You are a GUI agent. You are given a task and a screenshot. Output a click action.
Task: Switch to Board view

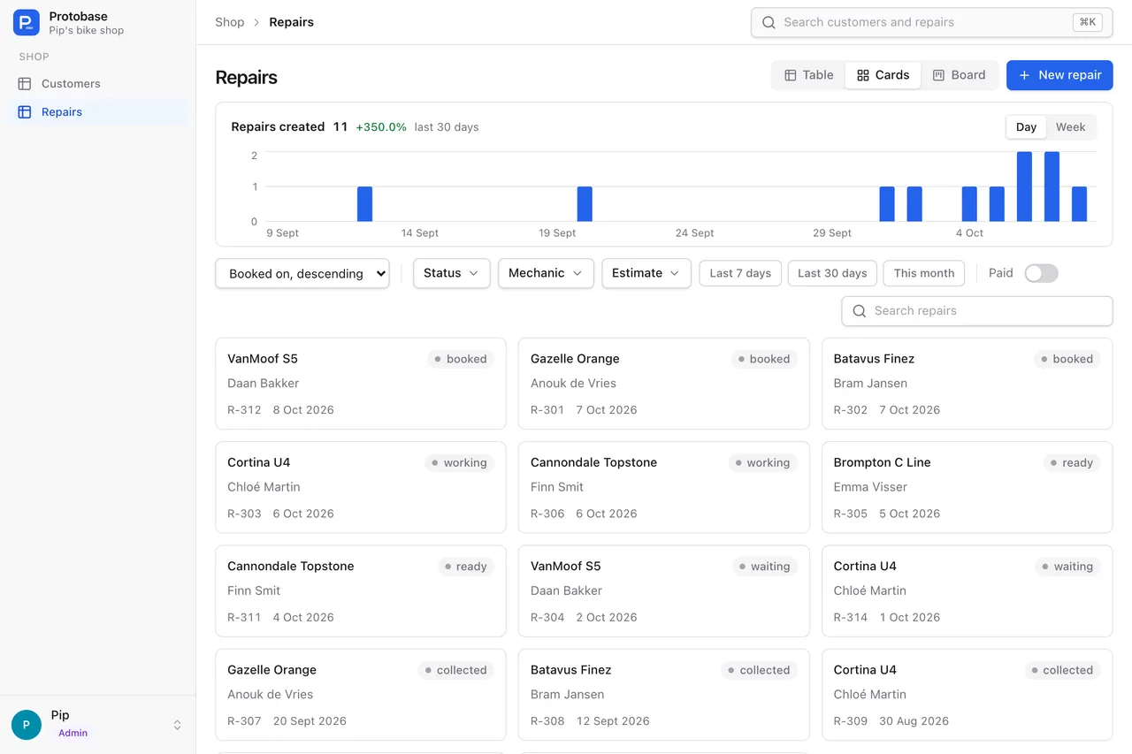959,75
